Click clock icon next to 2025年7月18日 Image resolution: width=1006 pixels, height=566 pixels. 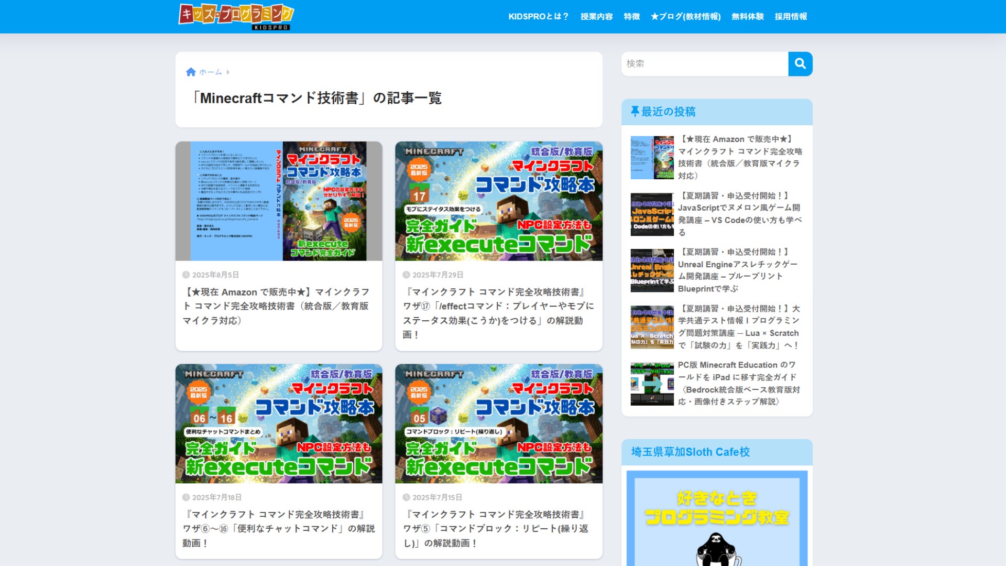(186, 497)
